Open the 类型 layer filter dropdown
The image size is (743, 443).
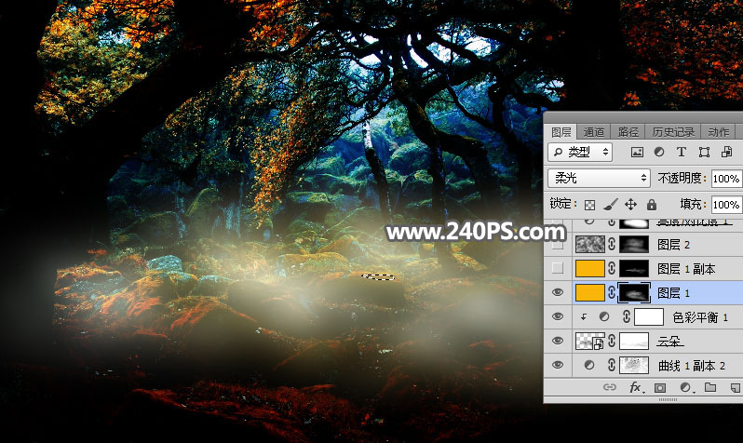[x=580, y=152]
